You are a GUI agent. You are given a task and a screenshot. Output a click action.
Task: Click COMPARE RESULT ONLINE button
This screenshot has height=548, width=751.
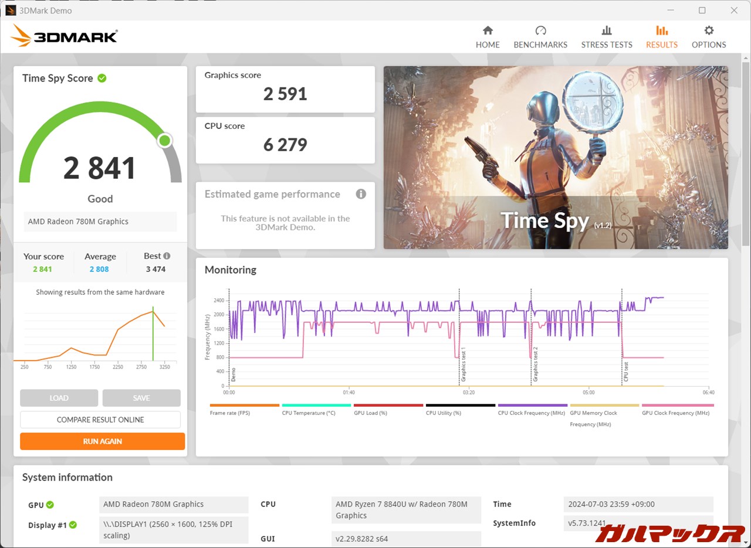pos(100,420)
